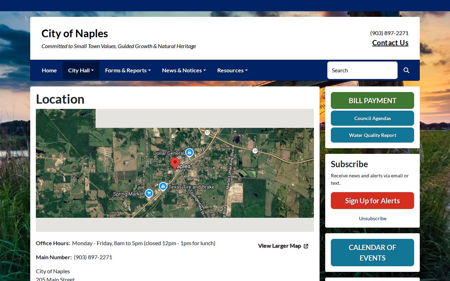Click the Unsubscribe link
This screenshot has width=450, height=281.
click(x=373, y=218)
